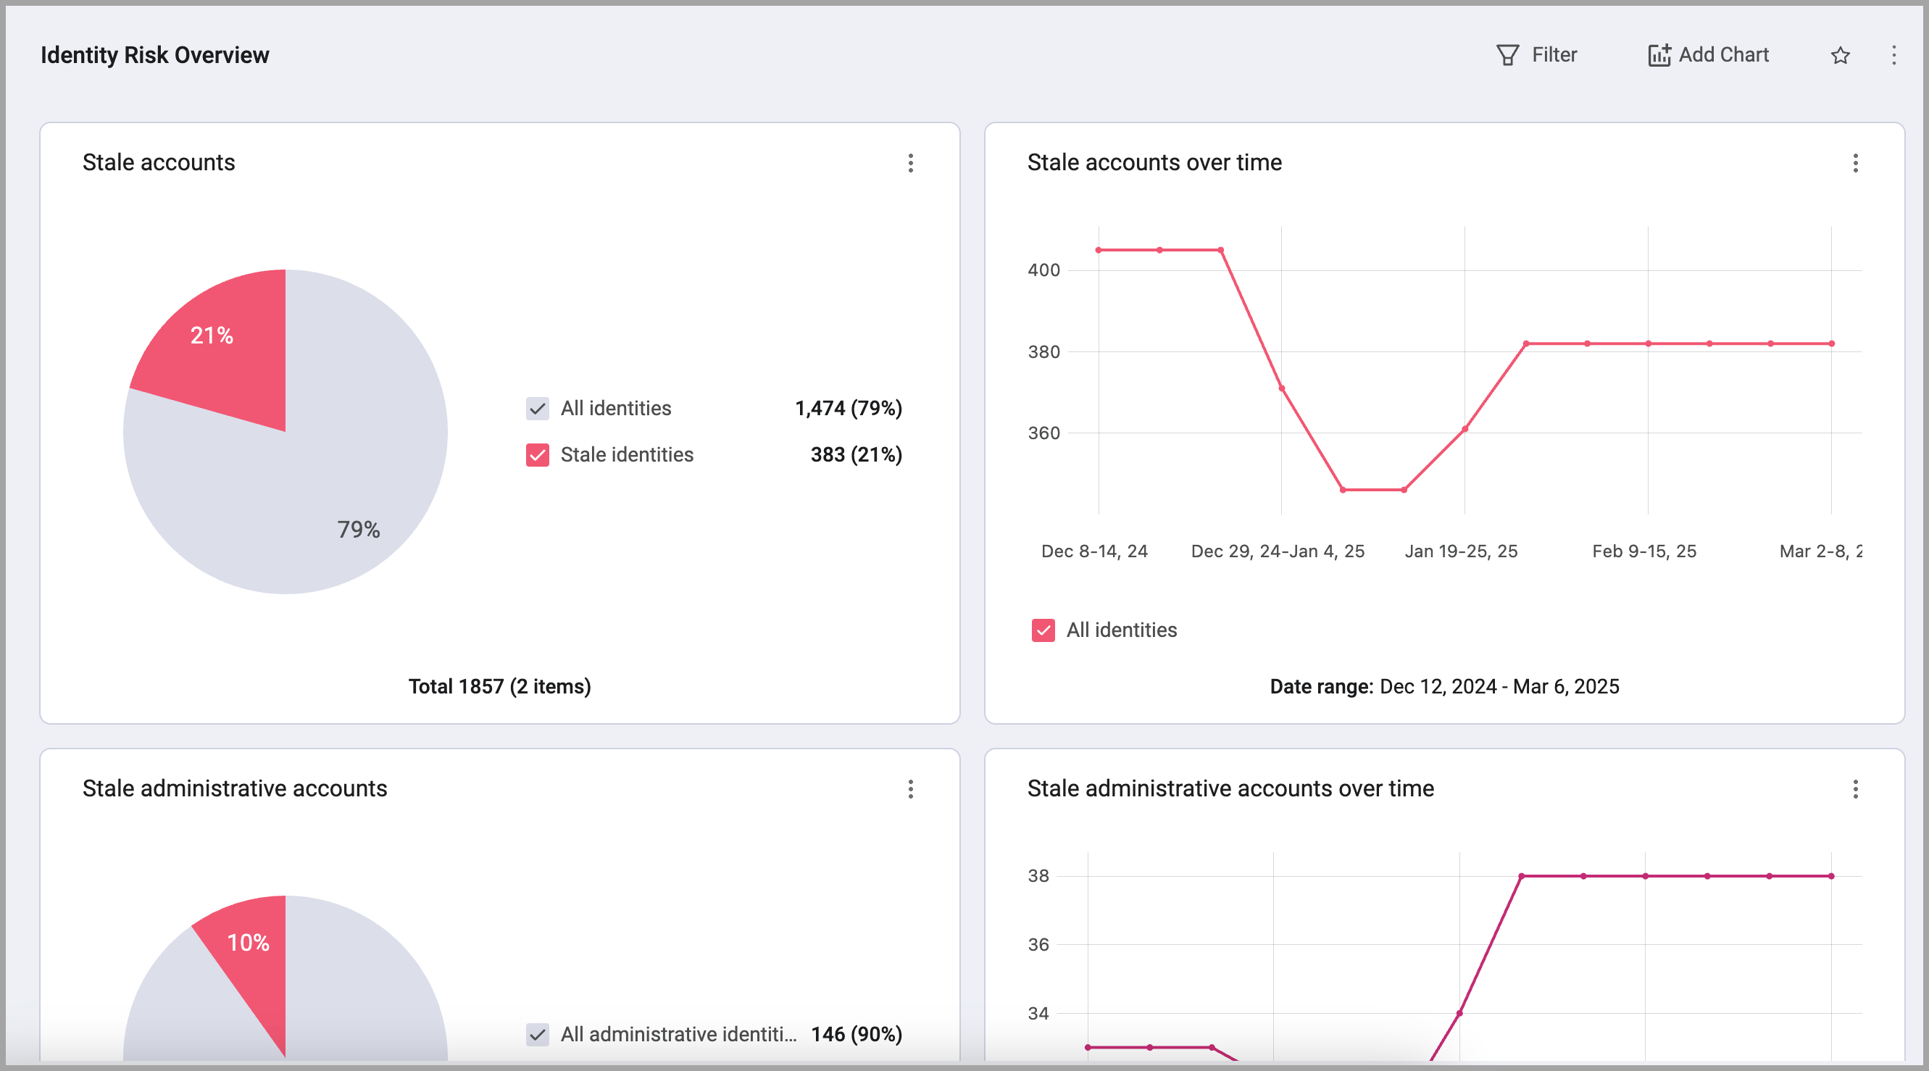The width and height of the screenshot is (1929, 1071).
Task: Toggle All identities in line chart legend
Action: 1043,630
